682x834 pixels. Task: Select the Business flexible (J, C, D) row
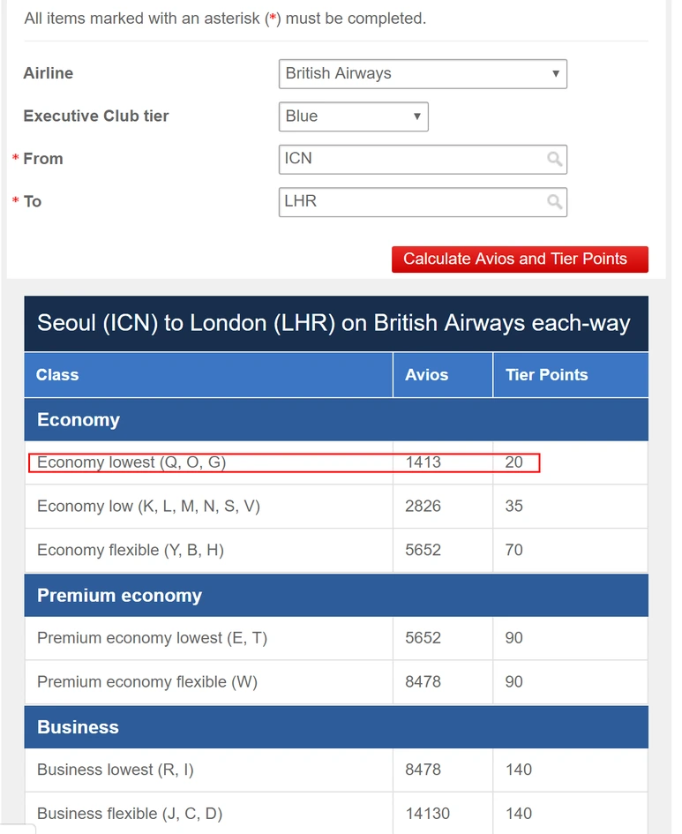pos(336,813)
